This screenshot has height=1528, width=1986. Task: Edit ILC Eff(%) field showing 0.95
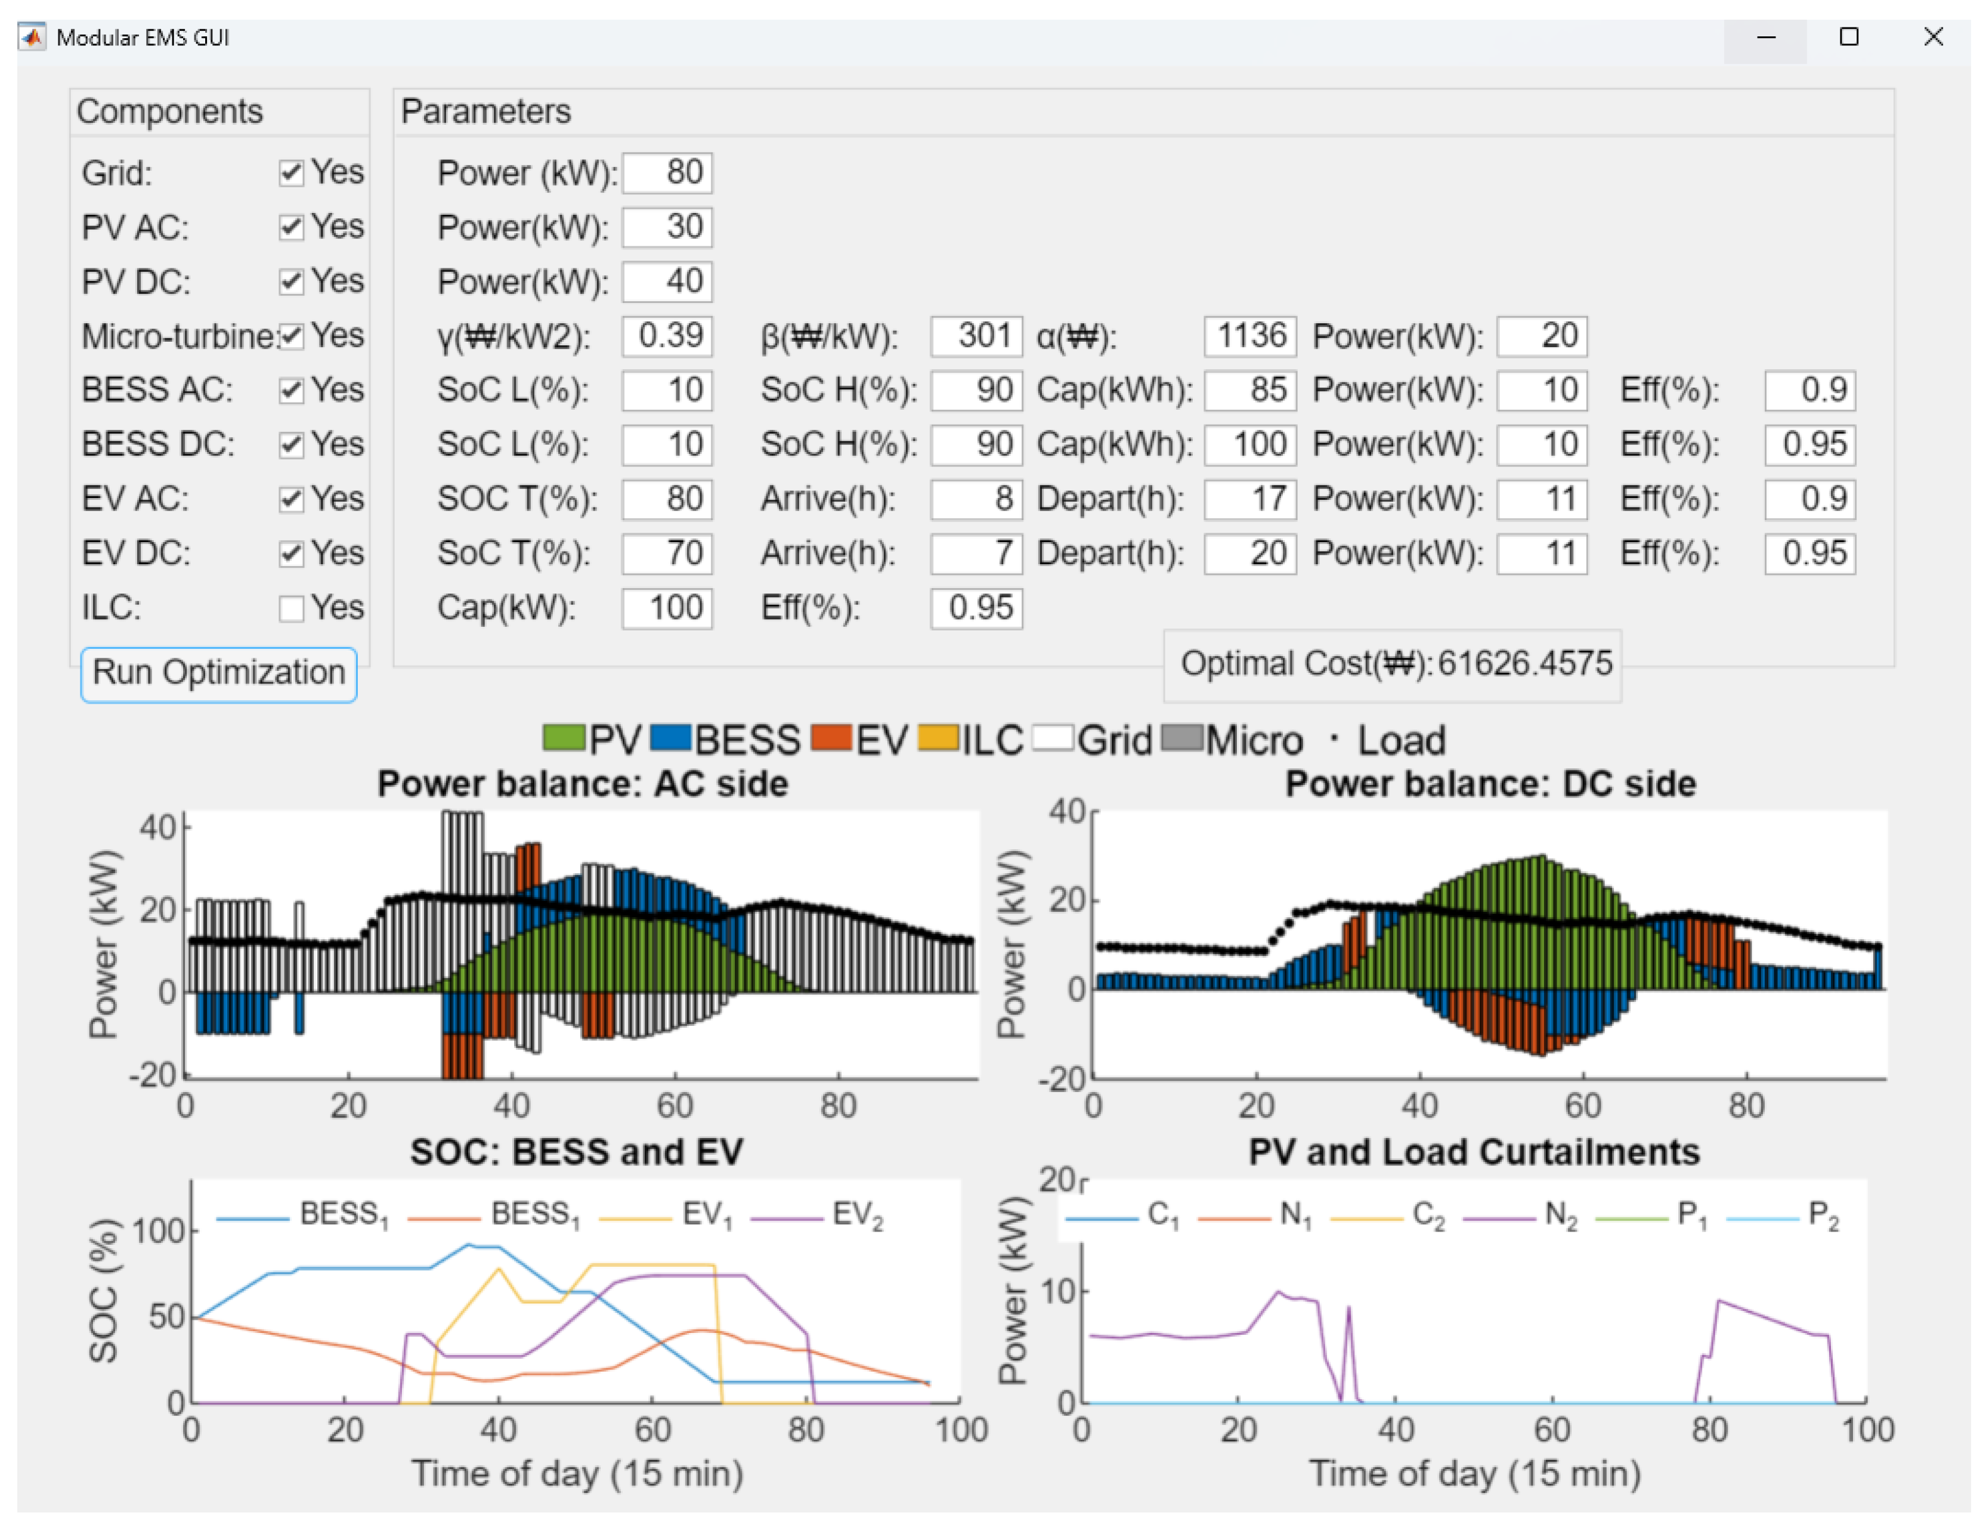click(977, 608)
